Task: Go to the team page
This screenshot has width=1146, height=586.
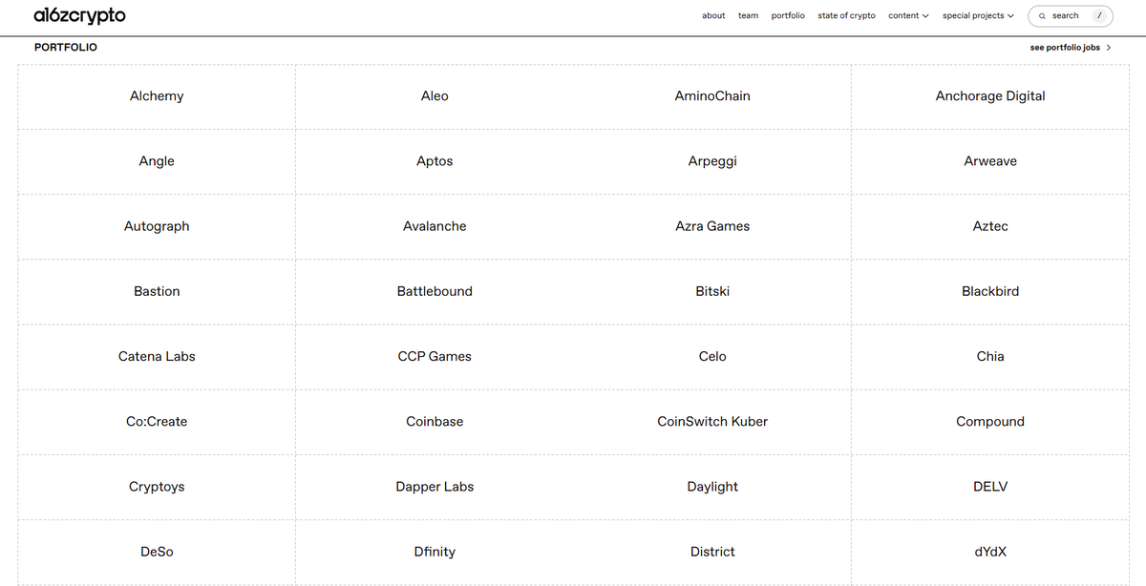Action: [748, 16]
